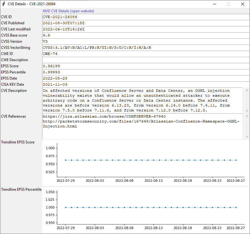Click the 'EPSS Score' label
The width and height of the screenshot is (250, 234).
10,66
